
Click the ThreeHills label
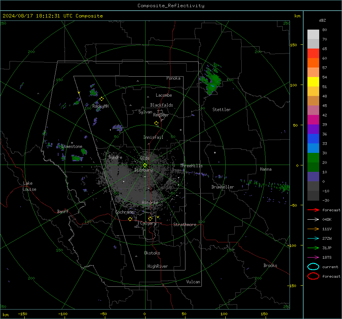[191, 166]
